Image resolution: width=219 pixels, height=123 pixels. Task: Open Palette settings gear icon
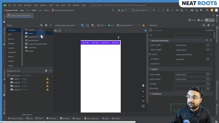pos(46,25)
